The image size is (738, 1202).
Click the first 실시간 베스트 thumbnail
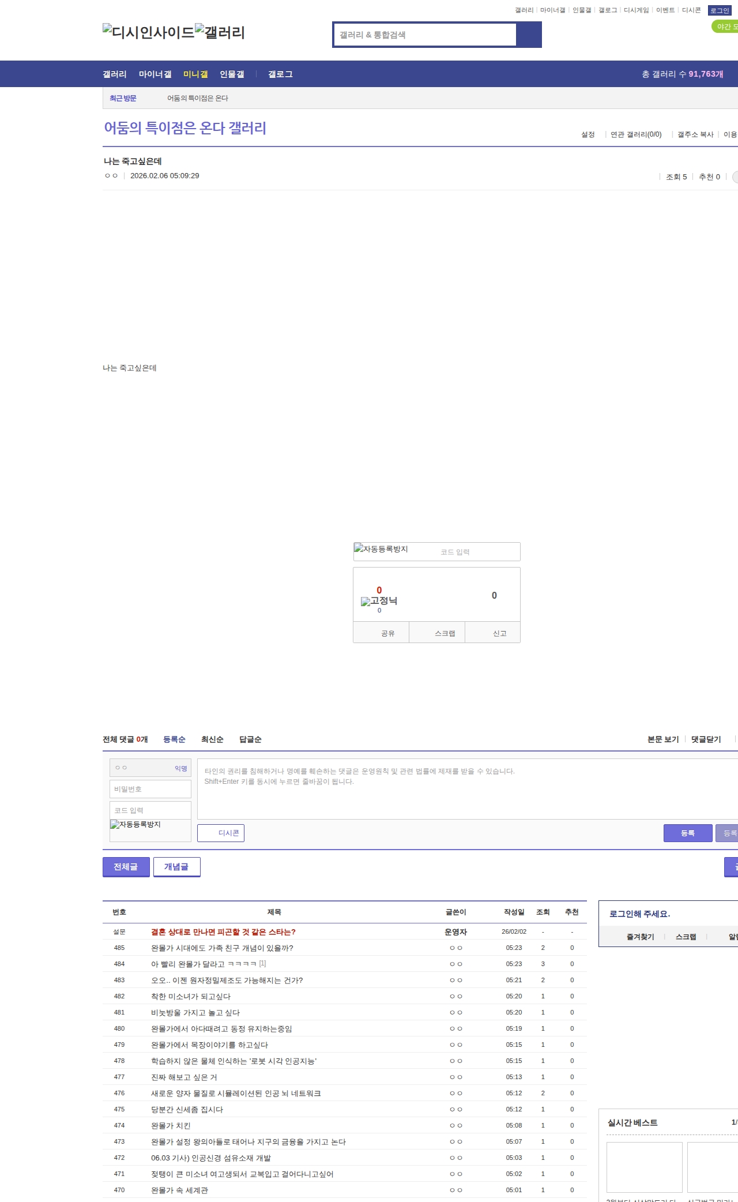click(x=644, y=1166)
